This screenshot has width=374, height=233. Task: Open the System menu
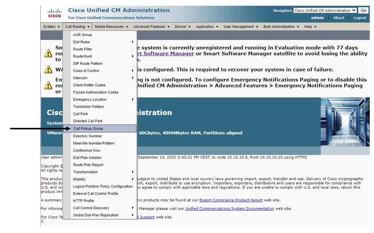point(52,27)
